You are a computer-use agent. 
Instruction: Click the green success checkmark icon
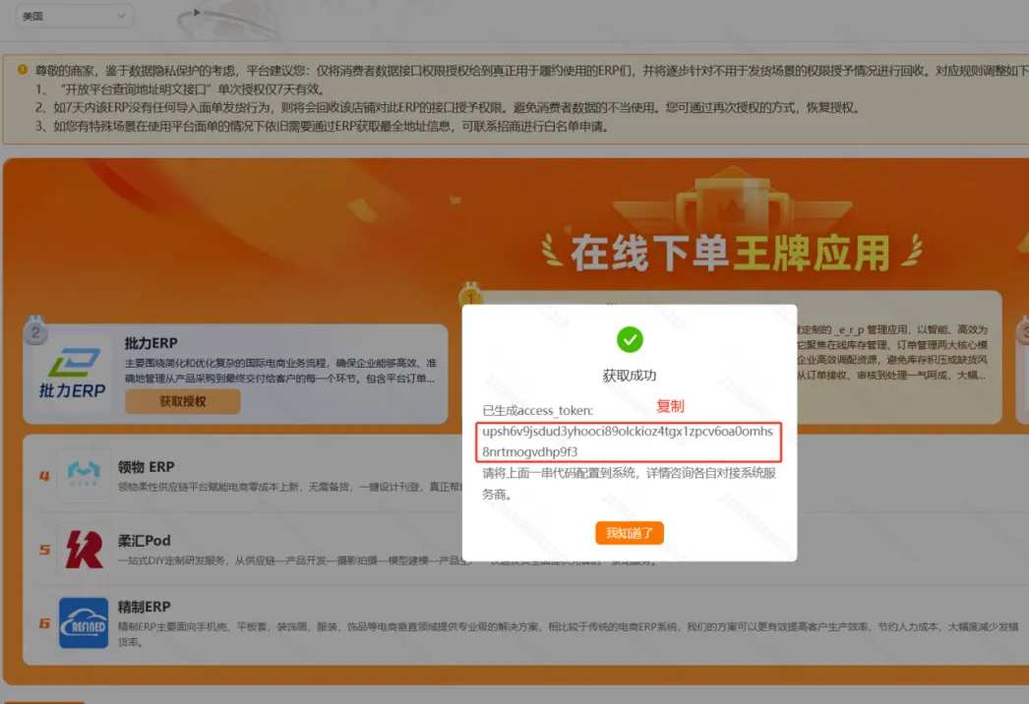click(630, 340)
